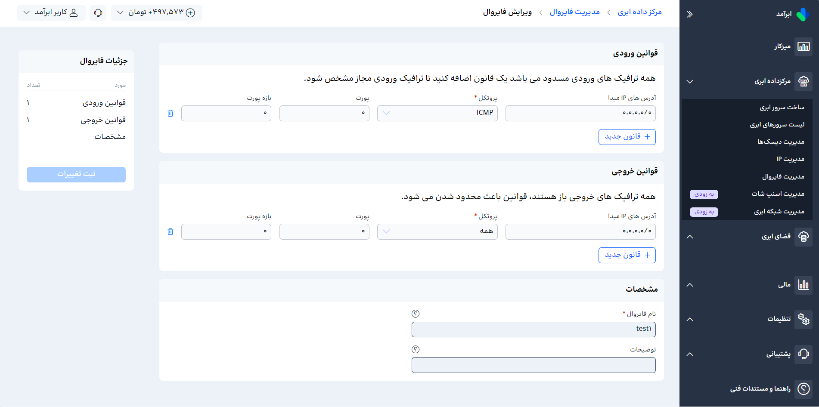819x407 pixels.
Task: Open مدیریت فایروال menu item
Action: click(783, 176)
